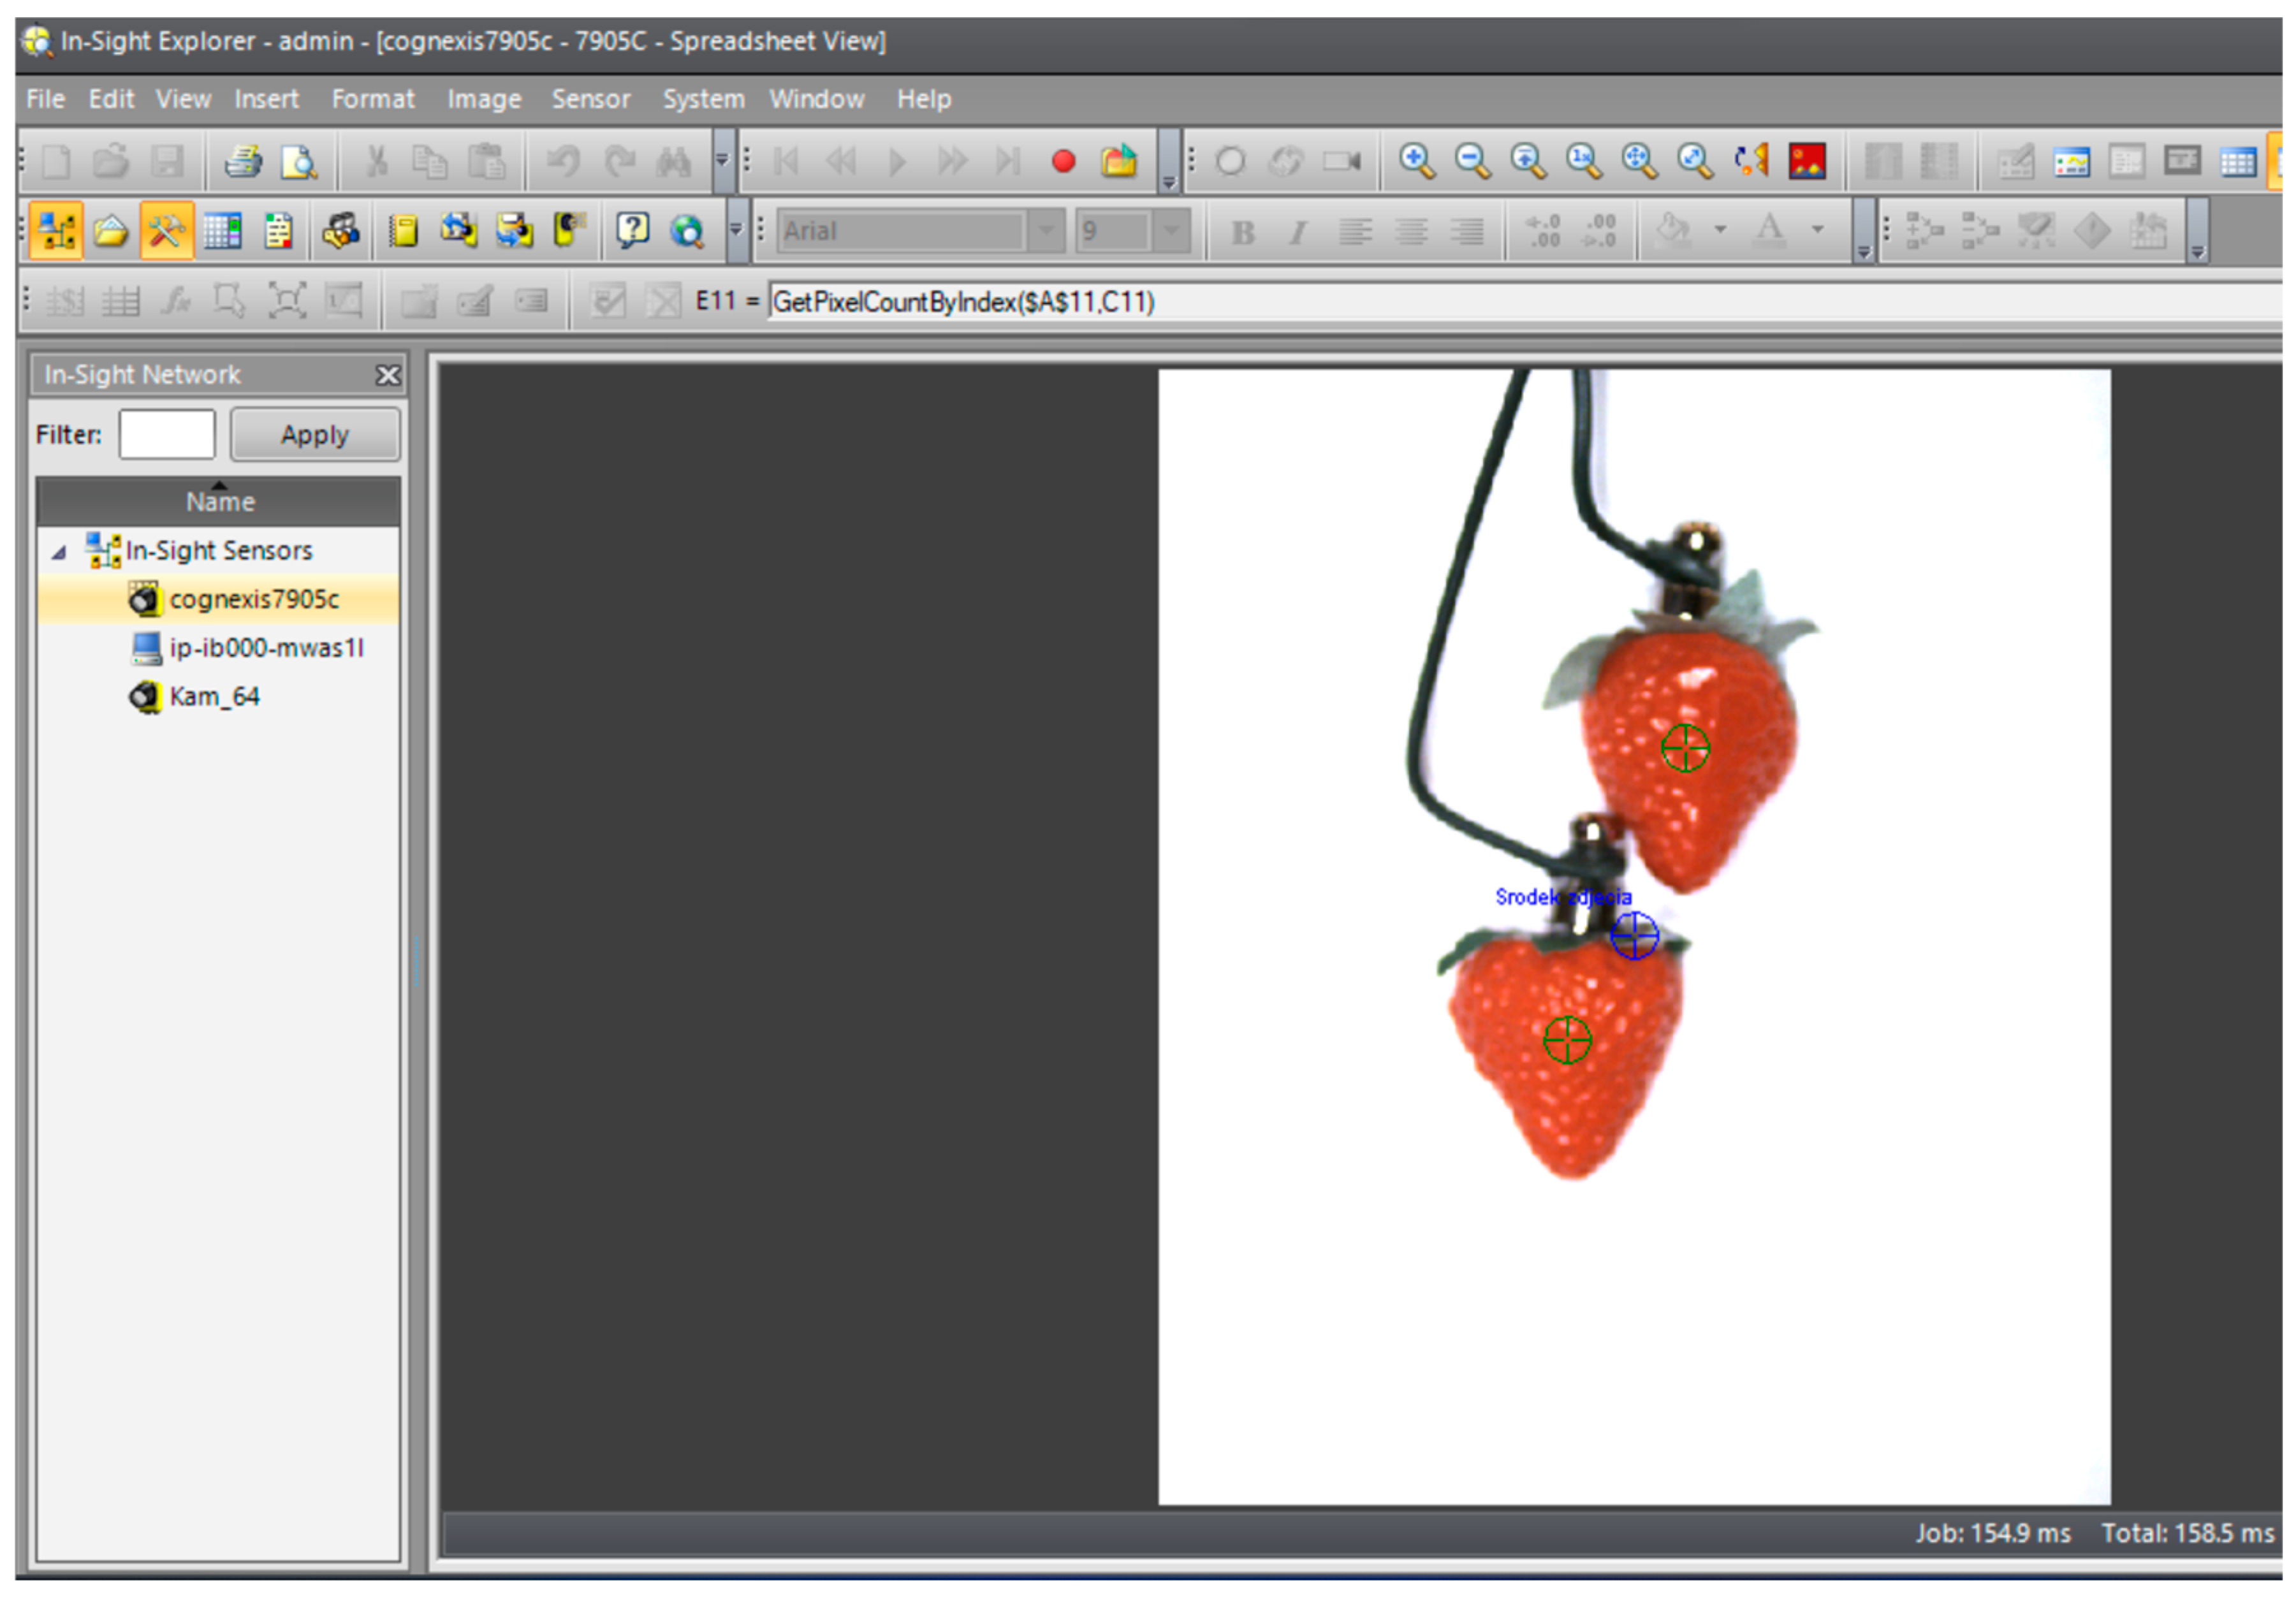This screenshot has height=1599, width=2296.
Task: Collapse the In-Sight Sensors tree node
Action: coord(59,552)
